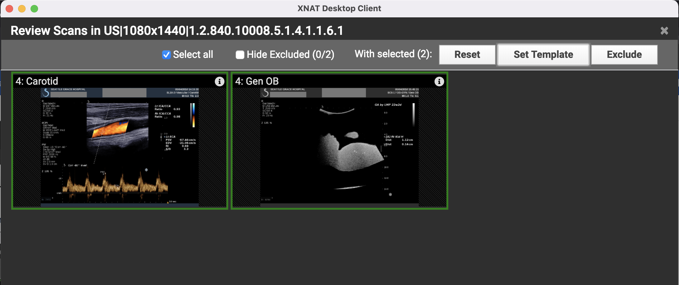Click the "4: Gen OB" scan title
This screenshot has width=679, height=285.
click(257, 81)
